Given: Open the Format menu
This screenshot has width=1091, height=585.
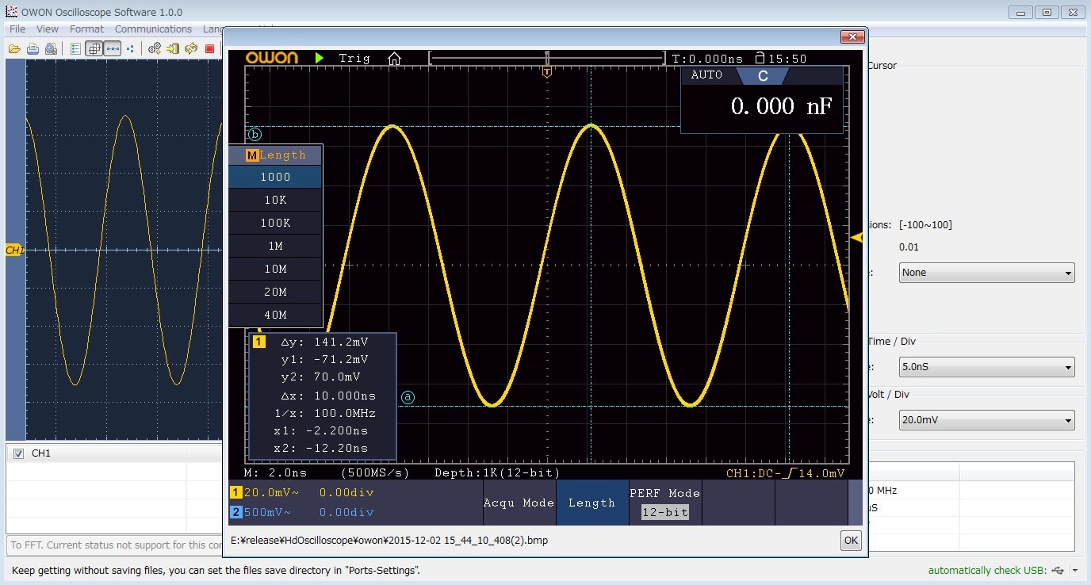Looking at the screenshot, I should pyautogui.click(x=86, y=29).
